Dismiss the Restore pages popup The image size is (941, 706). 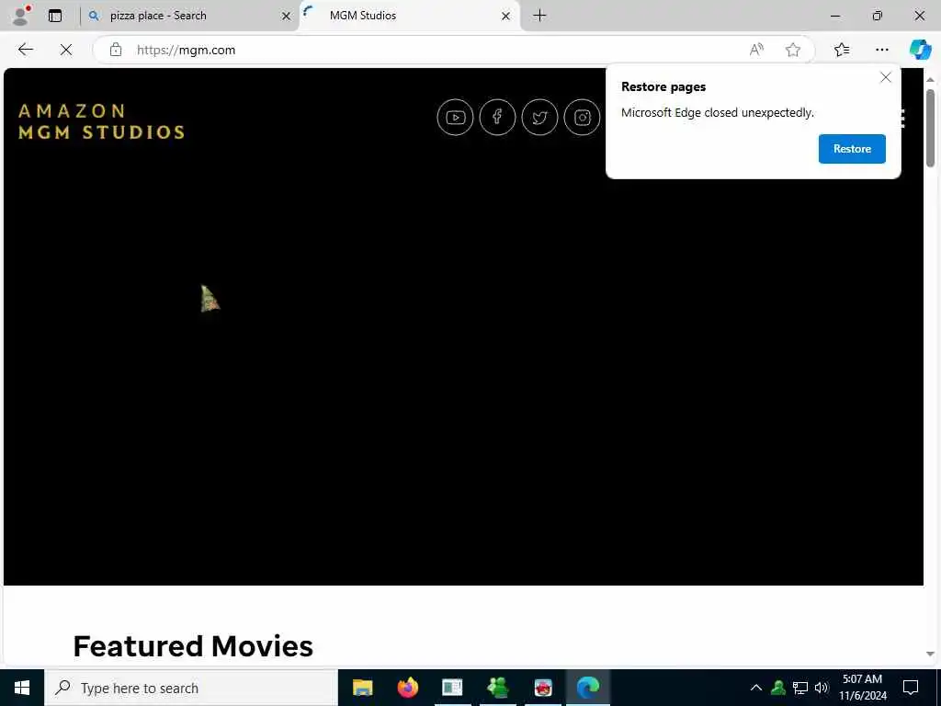885,77
